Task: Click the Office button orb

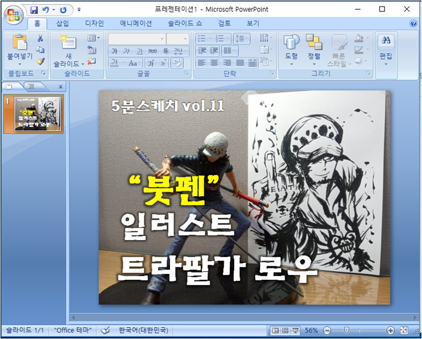Action: [x=14, y=15]
